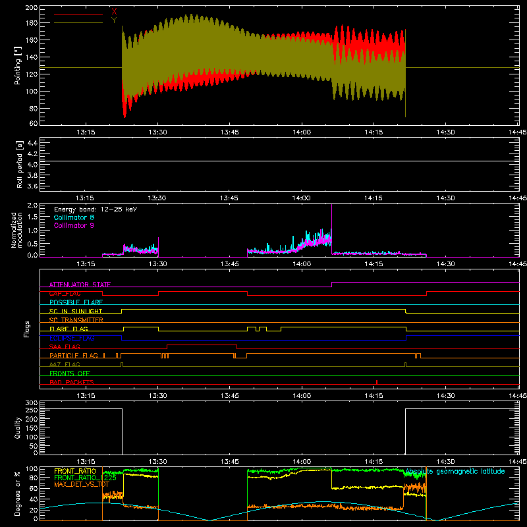Select the X legend label

(114, 12)
